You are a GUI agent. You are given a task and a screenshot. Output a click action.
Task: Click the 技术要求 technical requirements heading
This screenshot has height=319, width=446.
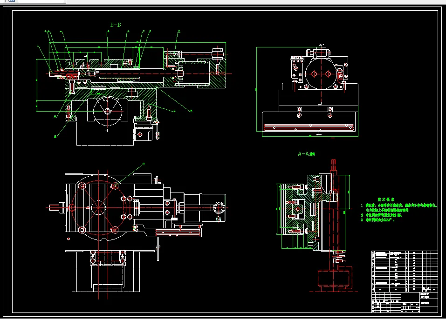pos(386,199)
